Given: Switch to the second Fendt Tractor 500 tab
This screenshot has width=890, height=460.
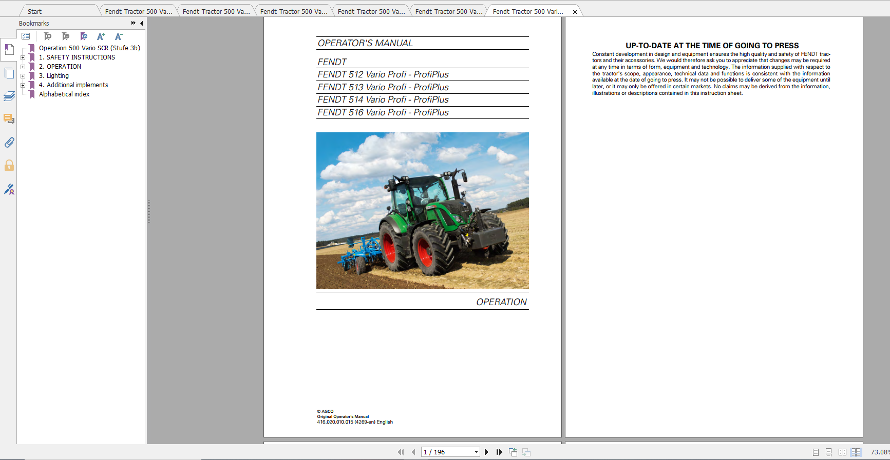Looking at the screenshot, I should (x=216, y=11).
